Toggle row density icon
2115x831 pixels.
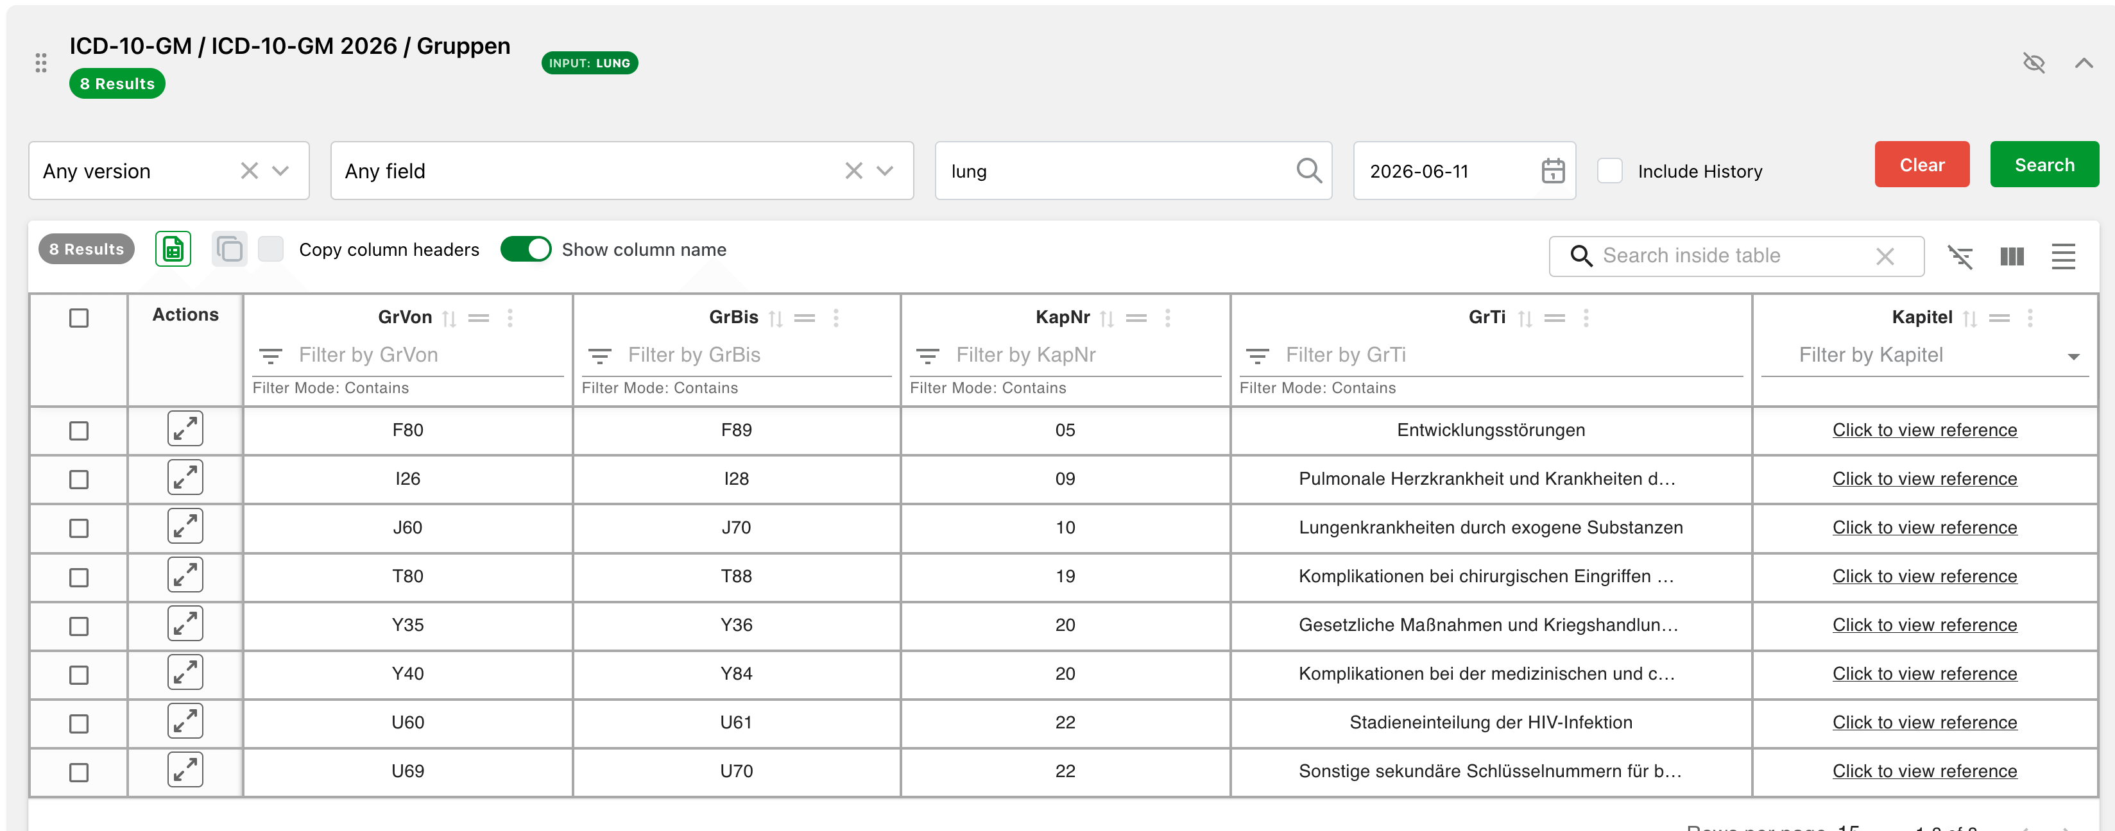click(x=2063, y=256)
